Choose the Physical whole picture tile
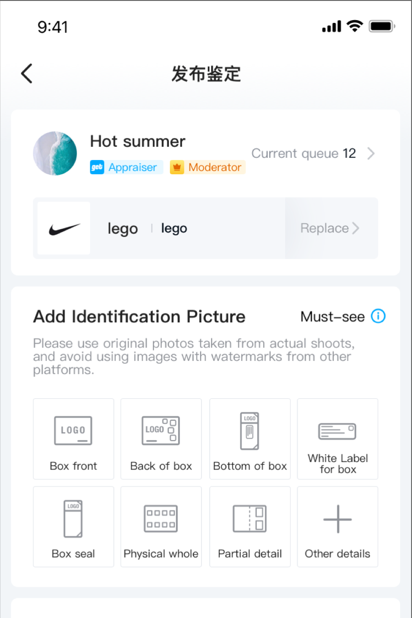 tap(161, 527)
